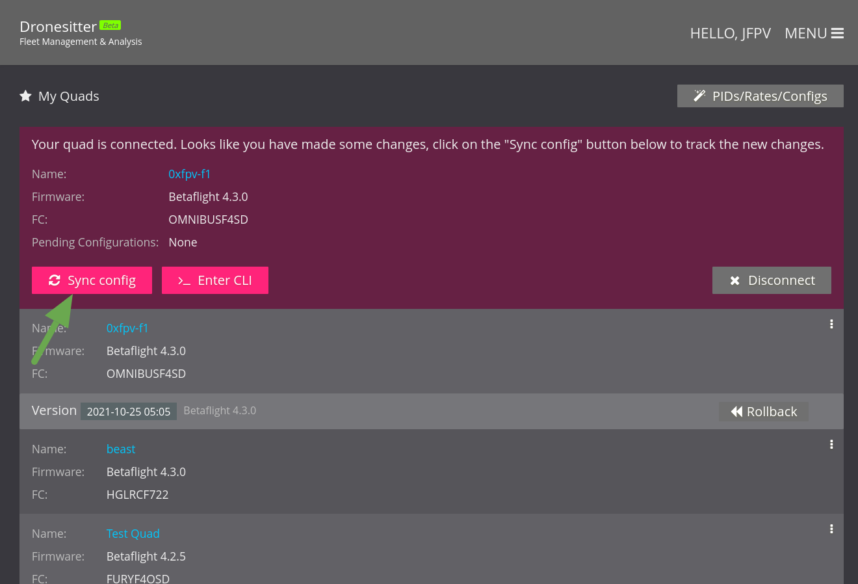Open options menu for 0xfpv-f1 quad
Screen dimensions: 858x584
[x=831, y=324]
